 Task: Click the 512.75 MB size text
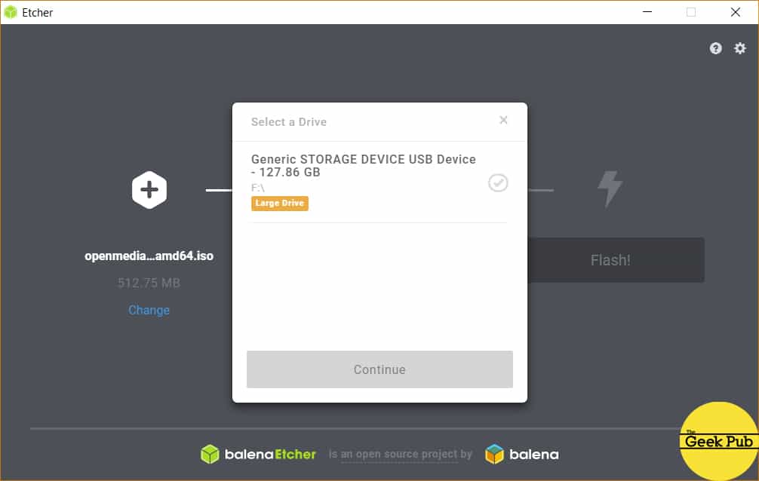tap(149, 283)
